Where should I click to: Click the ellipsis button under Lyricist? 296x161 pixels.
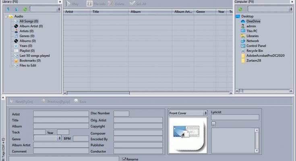[x=213, y=124]
